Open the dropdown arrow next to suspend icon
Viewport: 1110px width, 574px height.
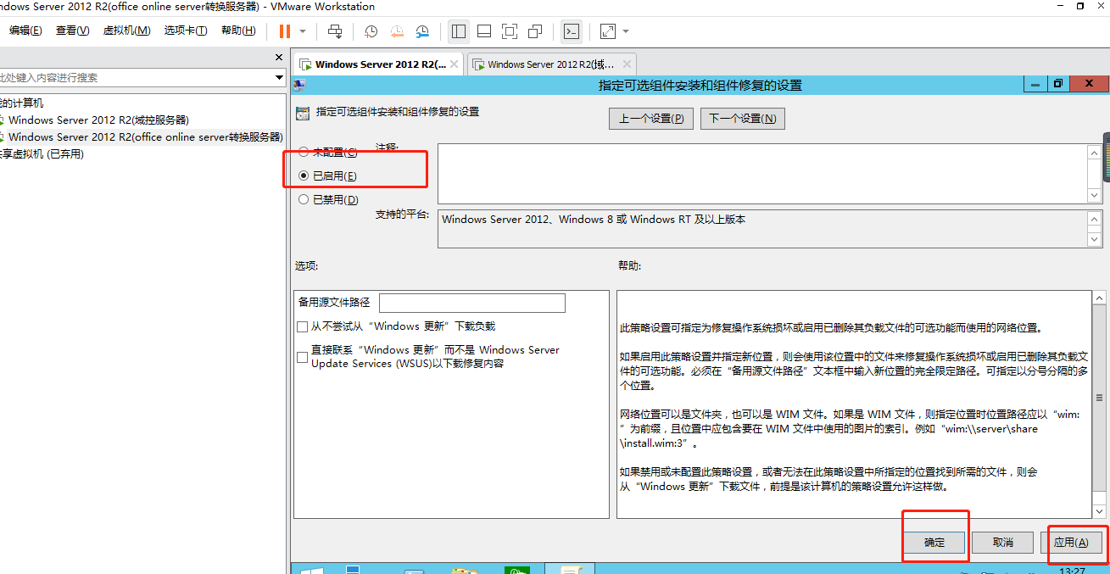[x=303, y=31]
